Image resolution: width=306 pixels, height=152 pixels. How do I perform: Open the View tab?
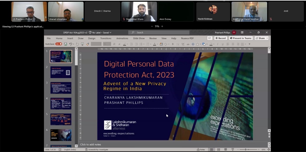pyautogui.click(x=164, y=38)
